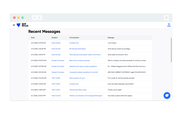
Task: Go back with browser back arrow
Action: [34, 18]
